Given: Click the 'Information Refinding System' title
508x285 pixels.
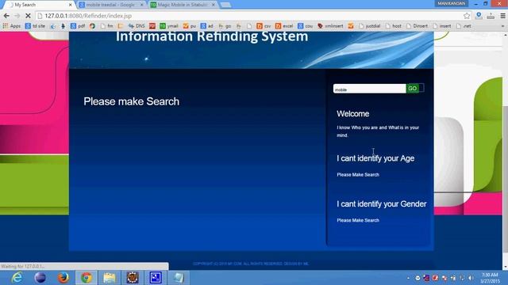Looking at the screenshot, I should (212, 36).
